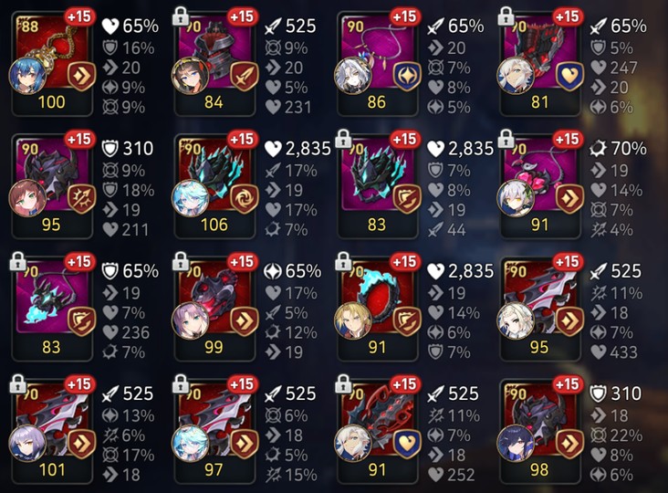Viewport: 668px width, 493px height.
Task: Toggle the lock on the unequipped helmet scored 83
Action: (343, 139)
